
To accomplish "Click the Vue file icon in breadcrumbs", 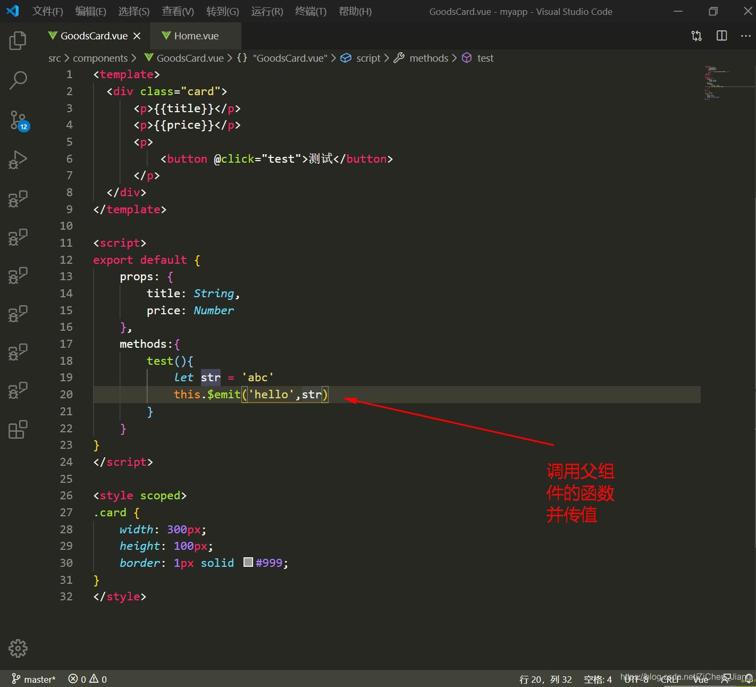I will pyautogui.click(x=148, y=57).
